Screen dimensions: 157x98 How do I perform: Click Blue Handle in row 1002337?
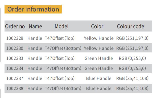click(99, 78)
